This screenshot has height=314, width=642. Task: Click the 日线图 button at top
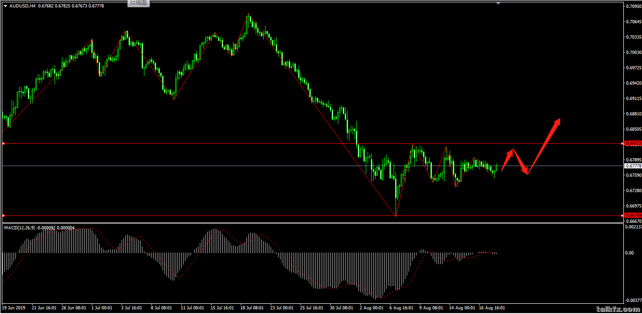tap(138, 3)
